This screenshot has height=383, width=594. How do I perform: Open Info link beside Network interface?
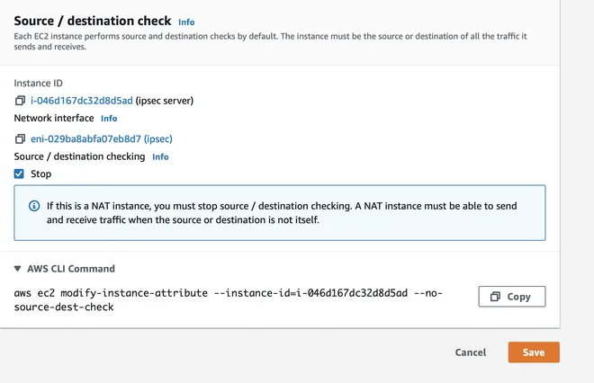[109, 119]
